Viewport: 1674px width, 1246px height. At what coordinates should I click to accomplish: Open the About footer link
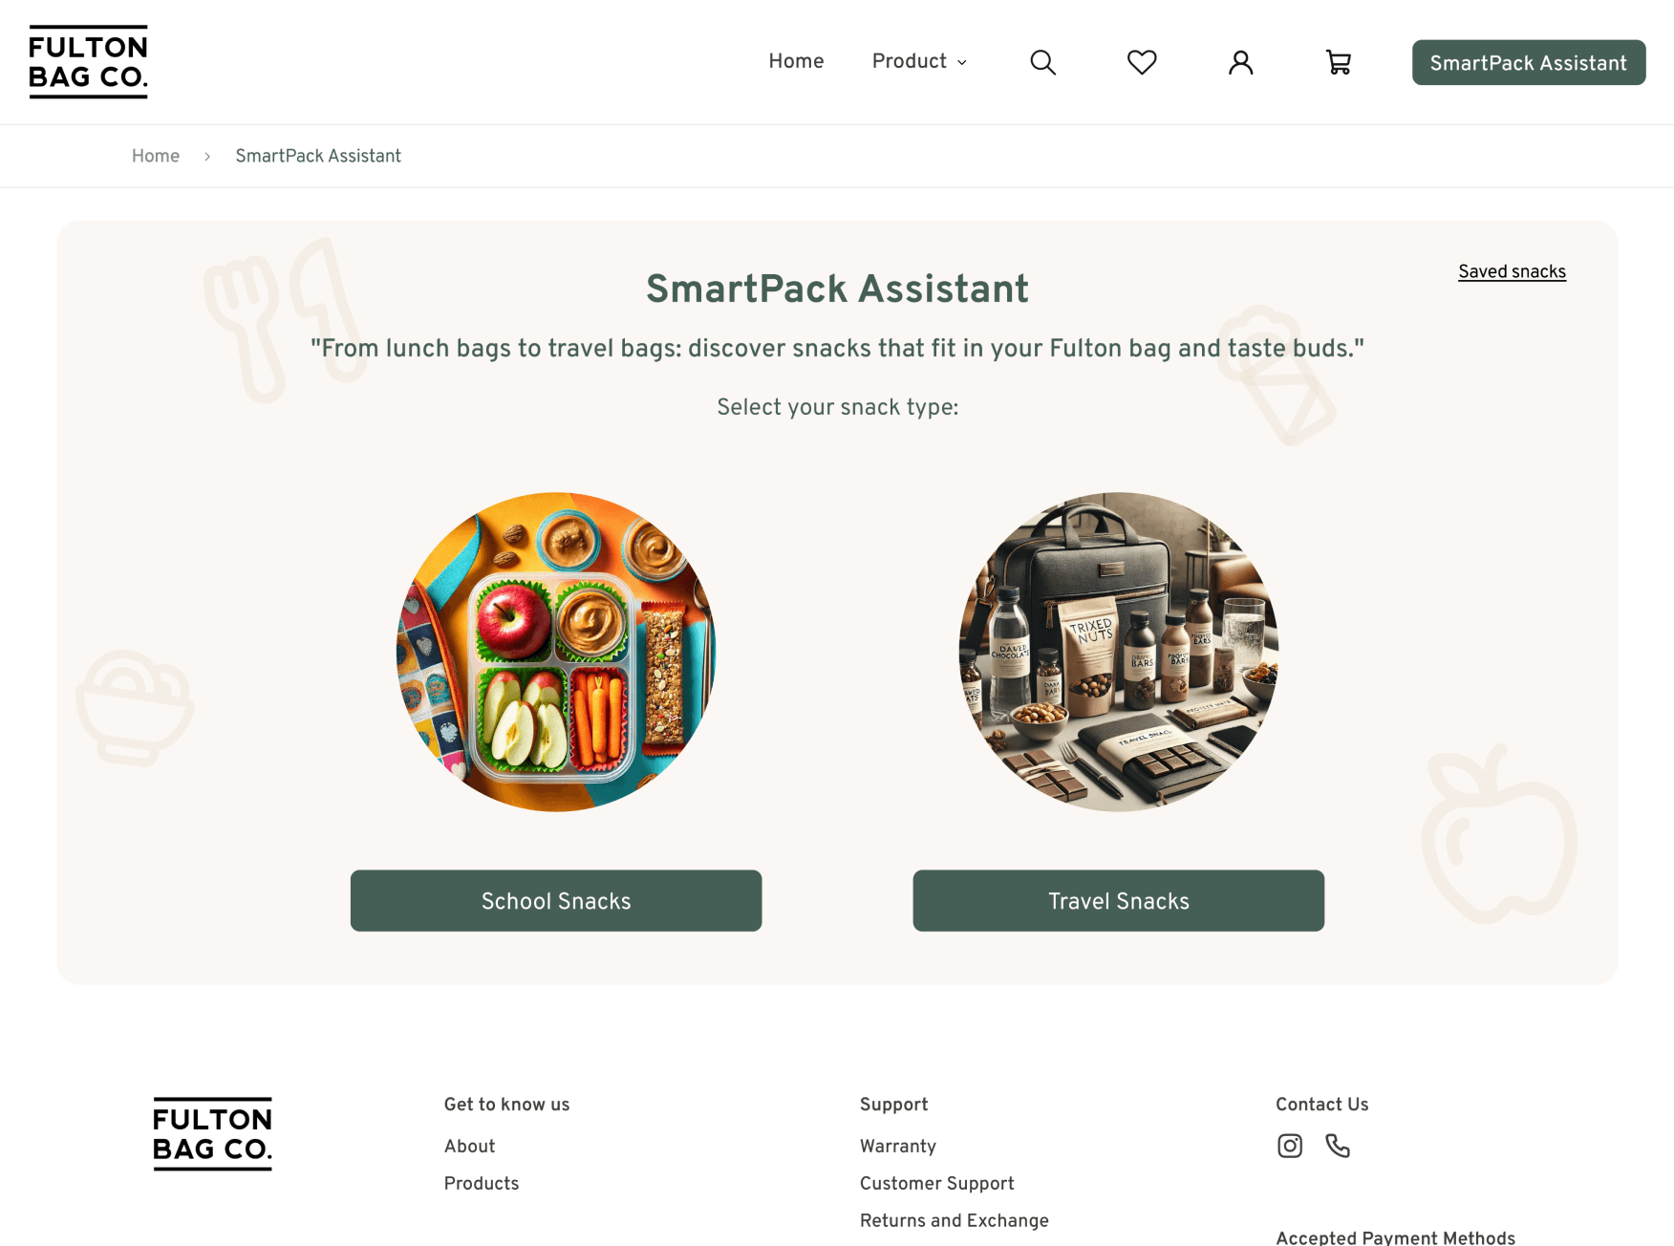click(x=469, y=1146)
